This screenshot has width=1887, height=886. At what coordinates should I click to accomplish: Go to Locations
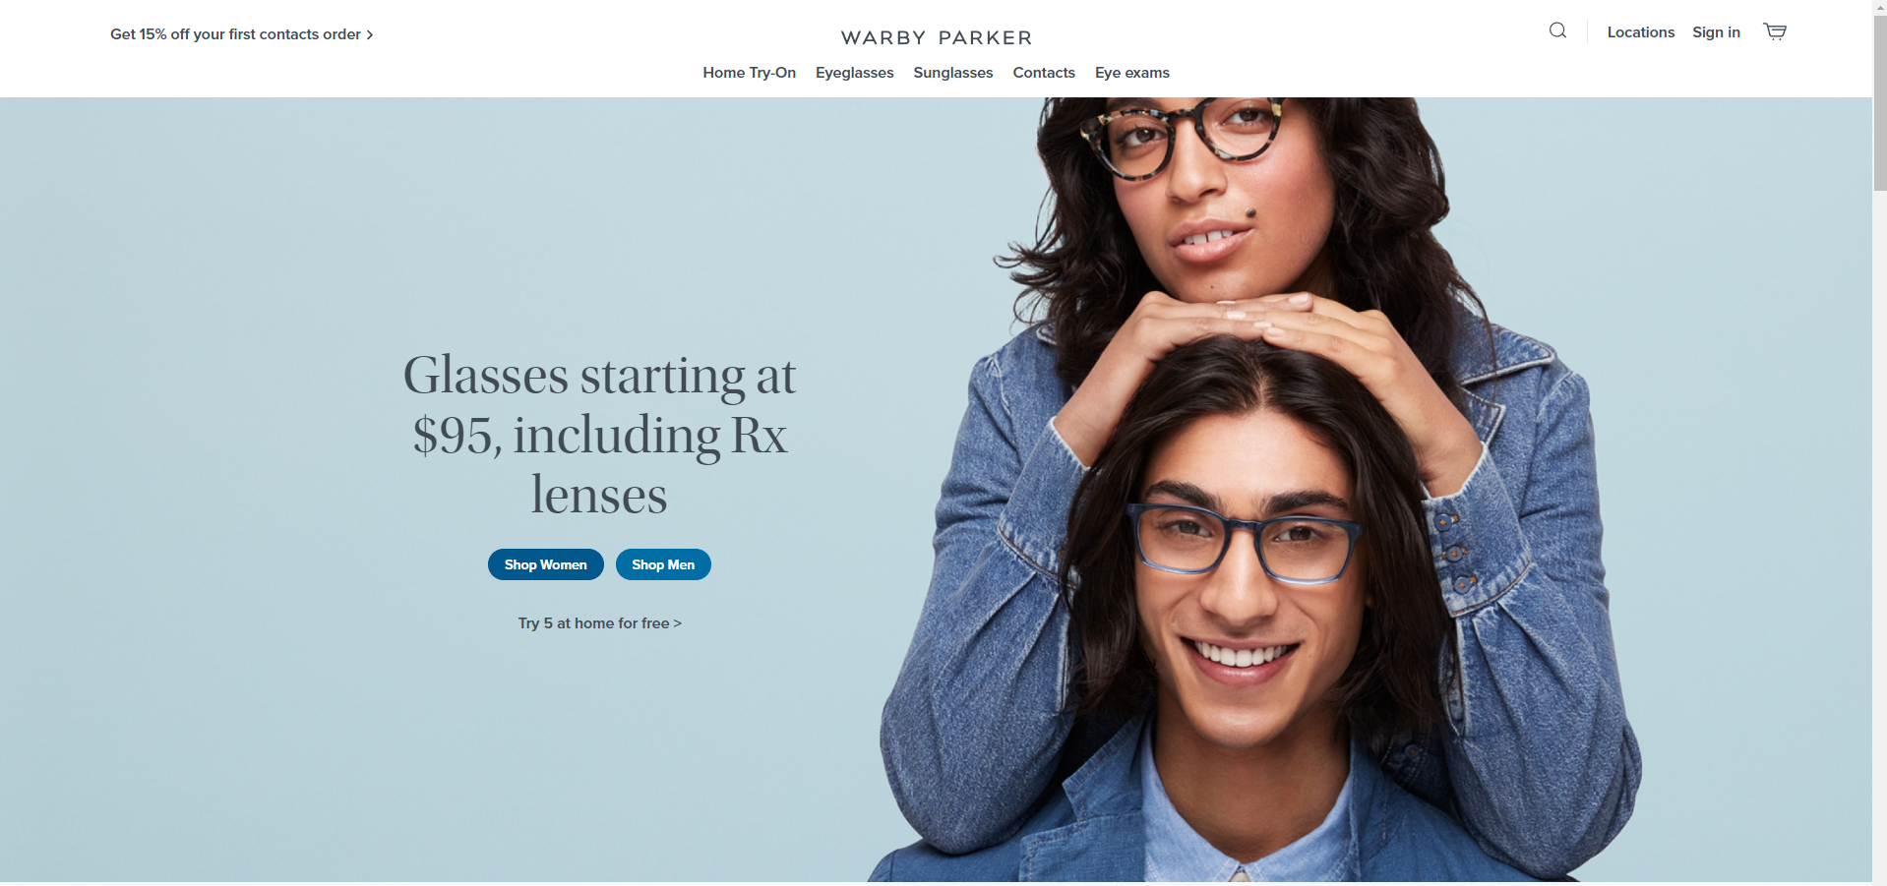pos(1640,32)
